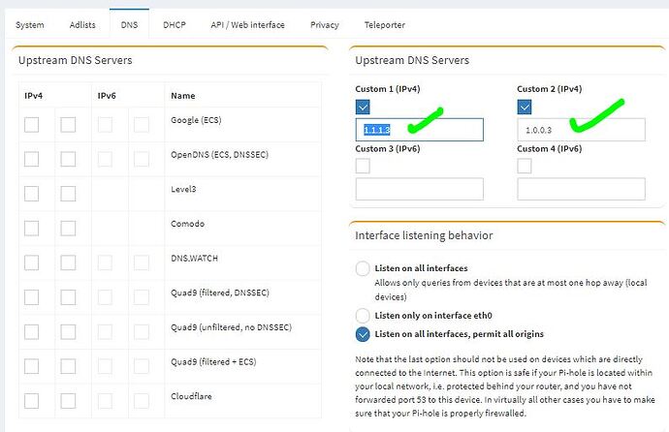Image resolution: width=669 pixels, height=432 pixels.
Task: Enable first IPv6 box for Quad9 (filtered, DNSSEC)
Action: (x=105, y=297)
